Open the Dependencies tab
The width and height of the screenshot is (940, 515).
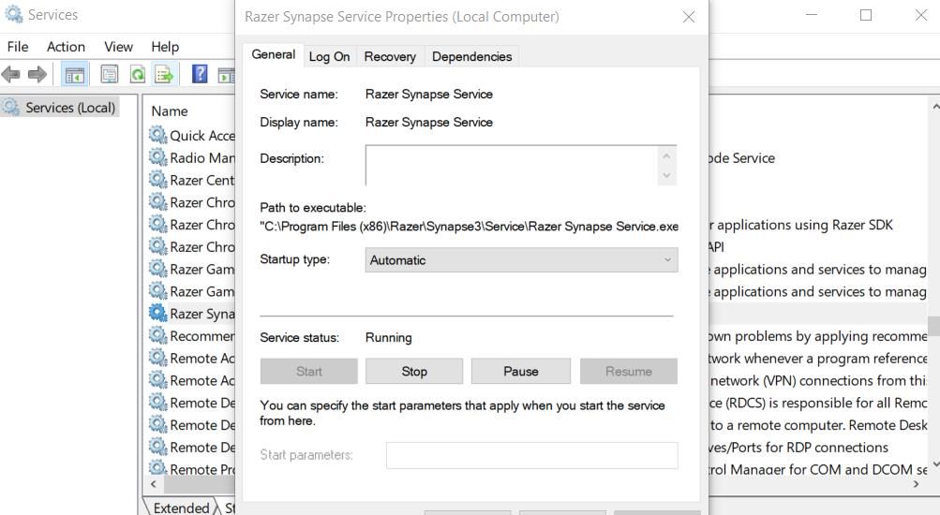click(471, 56)
